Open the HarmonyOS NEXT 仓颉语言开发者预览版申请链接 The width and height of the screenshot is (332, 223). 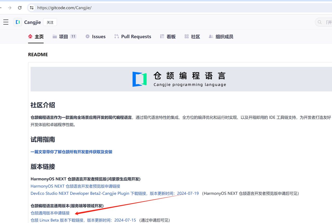click(x=75, y=186)
